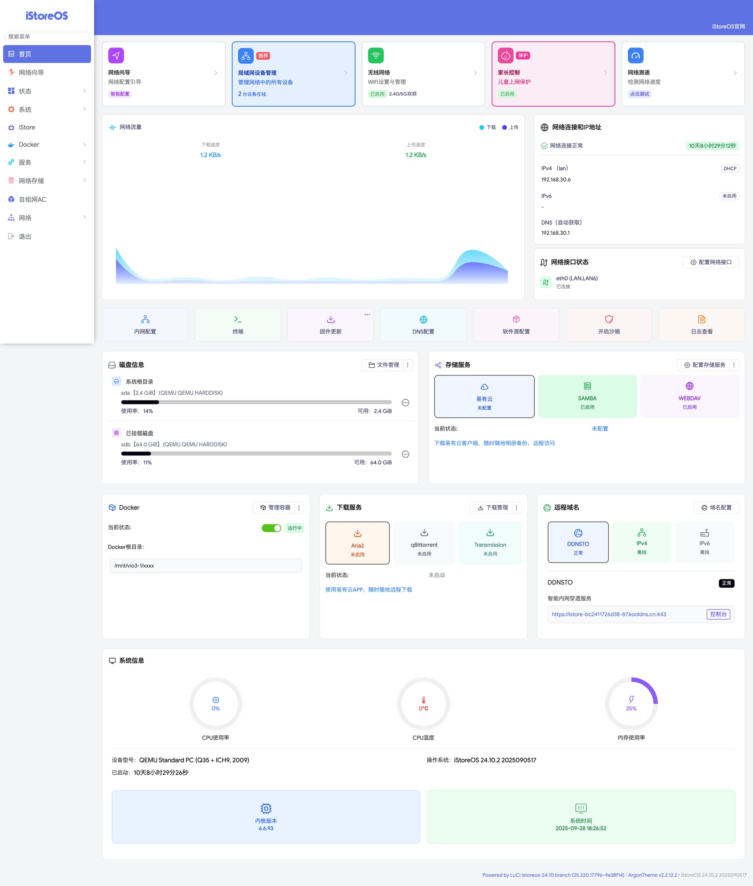The width and height of the screenshot is (753, 886).
Task: Click the parental control icon card
Action: pos(506,55)
